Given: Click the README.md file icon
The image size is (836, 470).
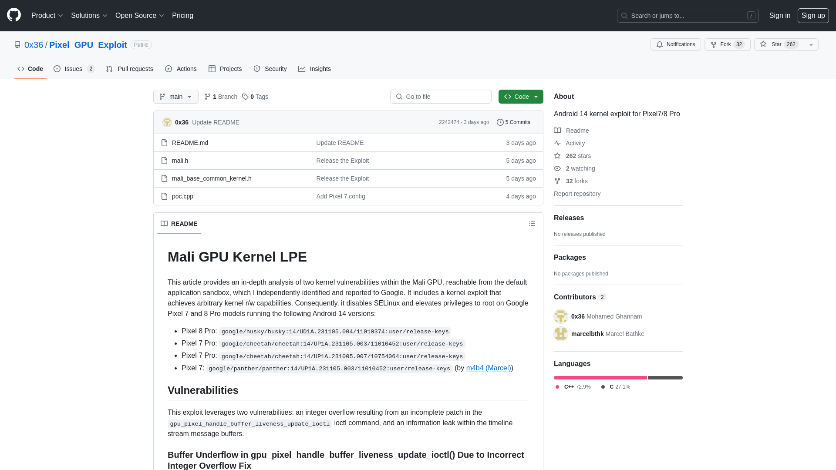Looking at the screenshot, I should point(164,143).
